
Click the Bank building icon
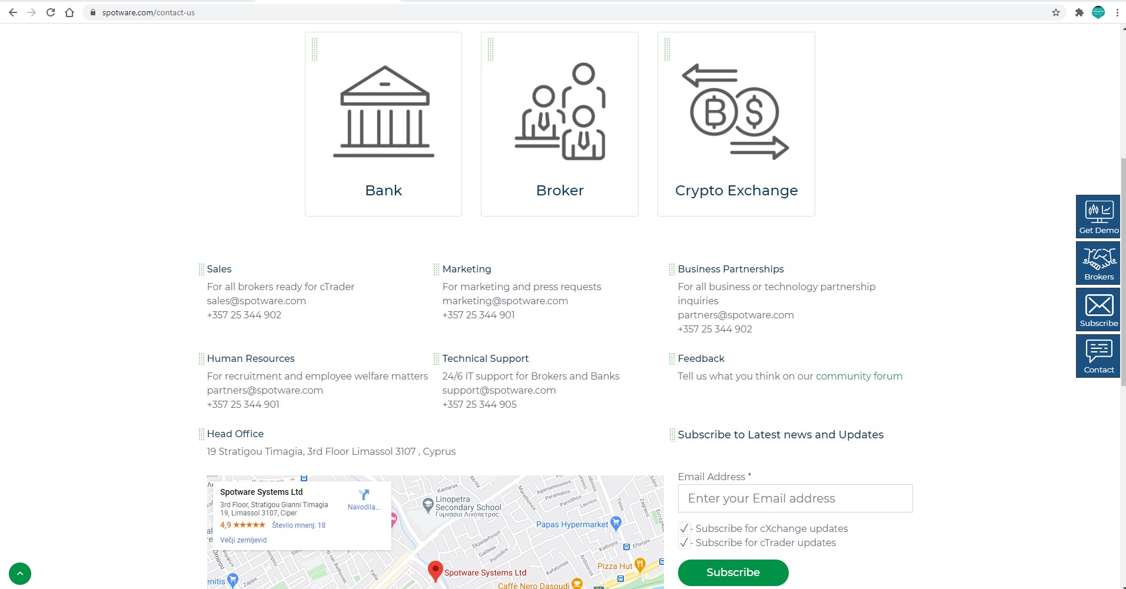[x=384, y=111]
